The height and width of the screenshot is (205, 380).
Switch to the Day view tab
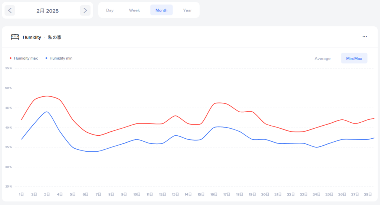pyautogui.click(x=110, y=10)
